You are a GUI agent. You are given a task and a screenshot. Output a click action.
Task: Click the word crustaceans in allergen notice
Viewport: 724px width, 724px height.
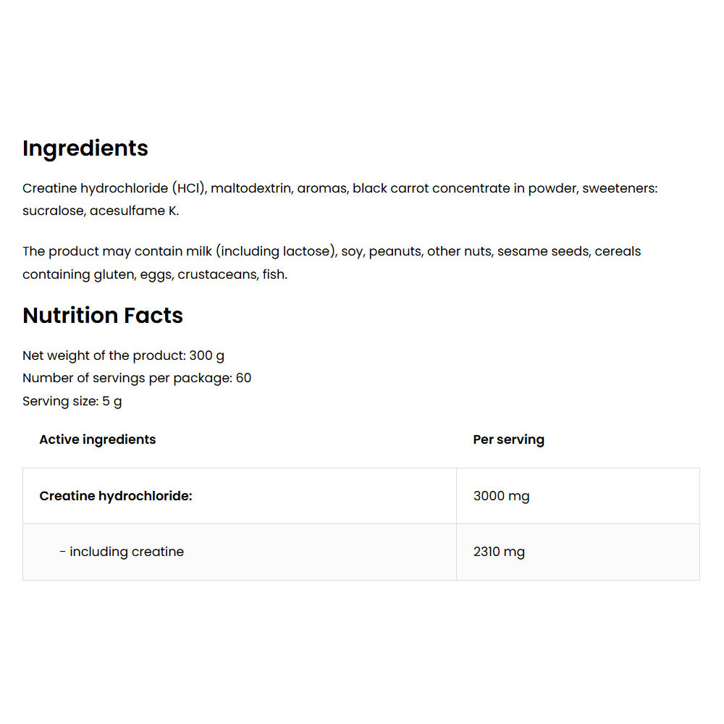point(216,275)
